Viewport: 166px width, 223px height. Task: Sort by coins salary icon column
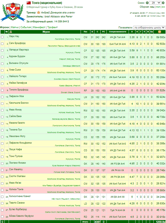(160, 32)
